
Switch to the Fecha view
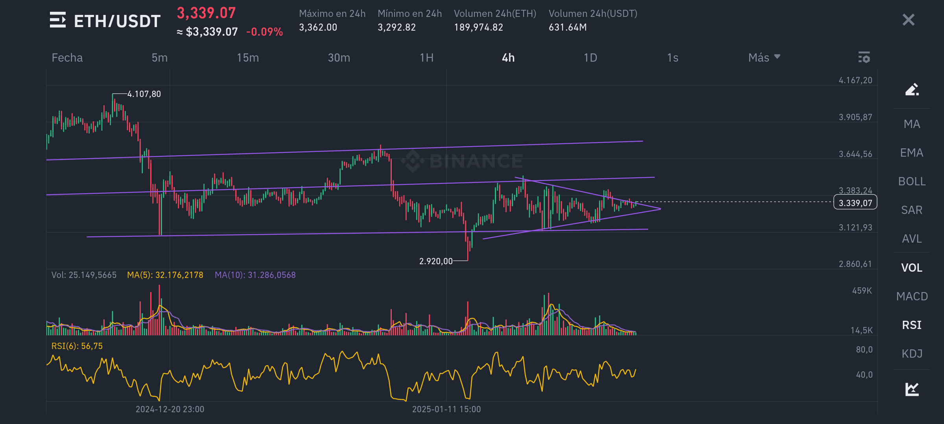pos(67,58)
